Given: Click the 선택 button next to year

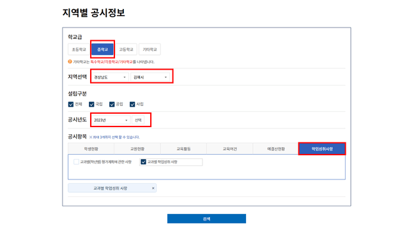Looking at the screenshot, I should [138, 120].
